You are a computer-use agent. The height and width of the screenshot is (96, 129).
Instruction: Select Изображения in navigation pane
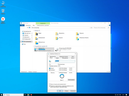pos(27,39)
